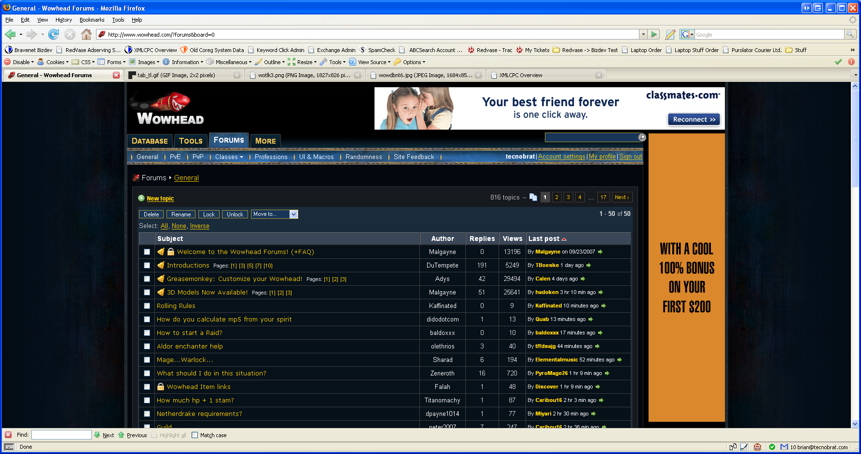861x454 pixels.
Task: Open the Tools site tab on Wowhead
Action: (x=191, y=141)
